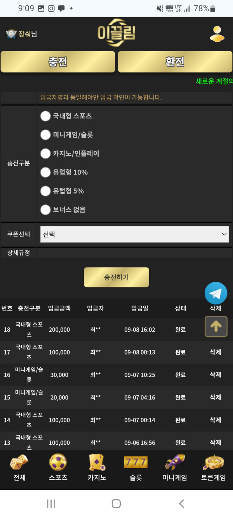The image size is (233, 517).
Task: Open the 스포츠 soccer ball category
Action: 58,468
